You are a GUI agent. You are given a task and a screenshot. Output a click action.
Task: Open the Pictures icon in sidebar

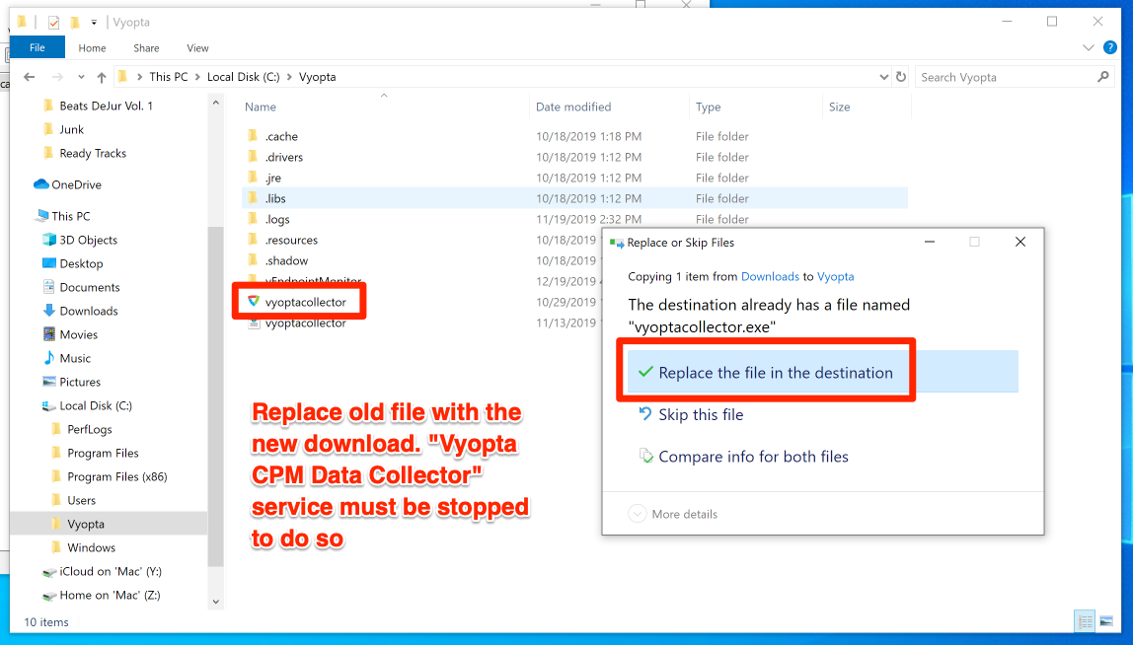[x=49, y=382]
